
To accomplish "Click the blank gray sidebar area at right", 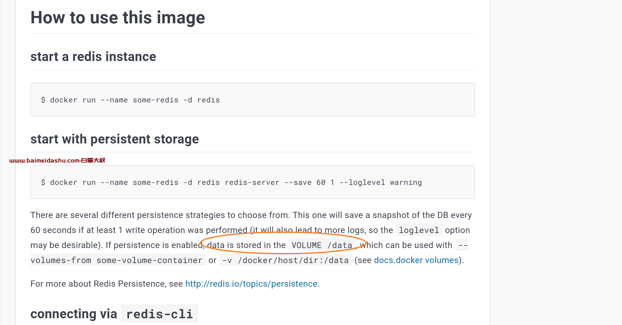I will 556,162.
